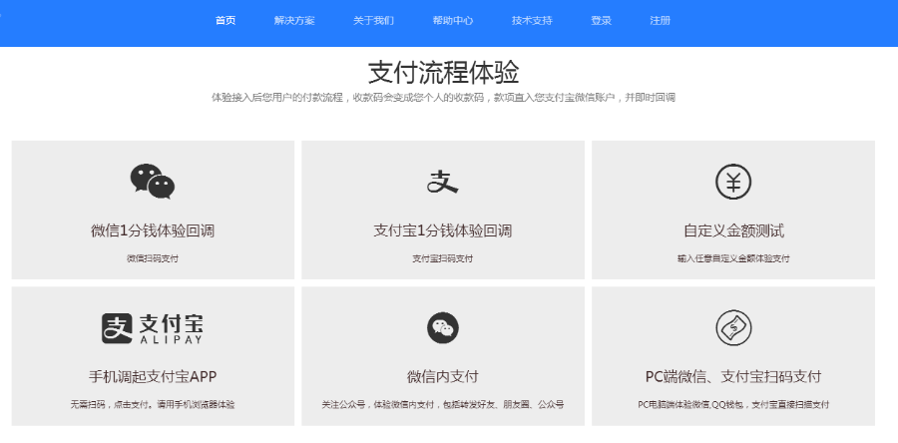The width and height of the screenshot is (898, 443).
Task: Open 支付宝1分钱体验回调 card title
Action: [x=443, y=231]
